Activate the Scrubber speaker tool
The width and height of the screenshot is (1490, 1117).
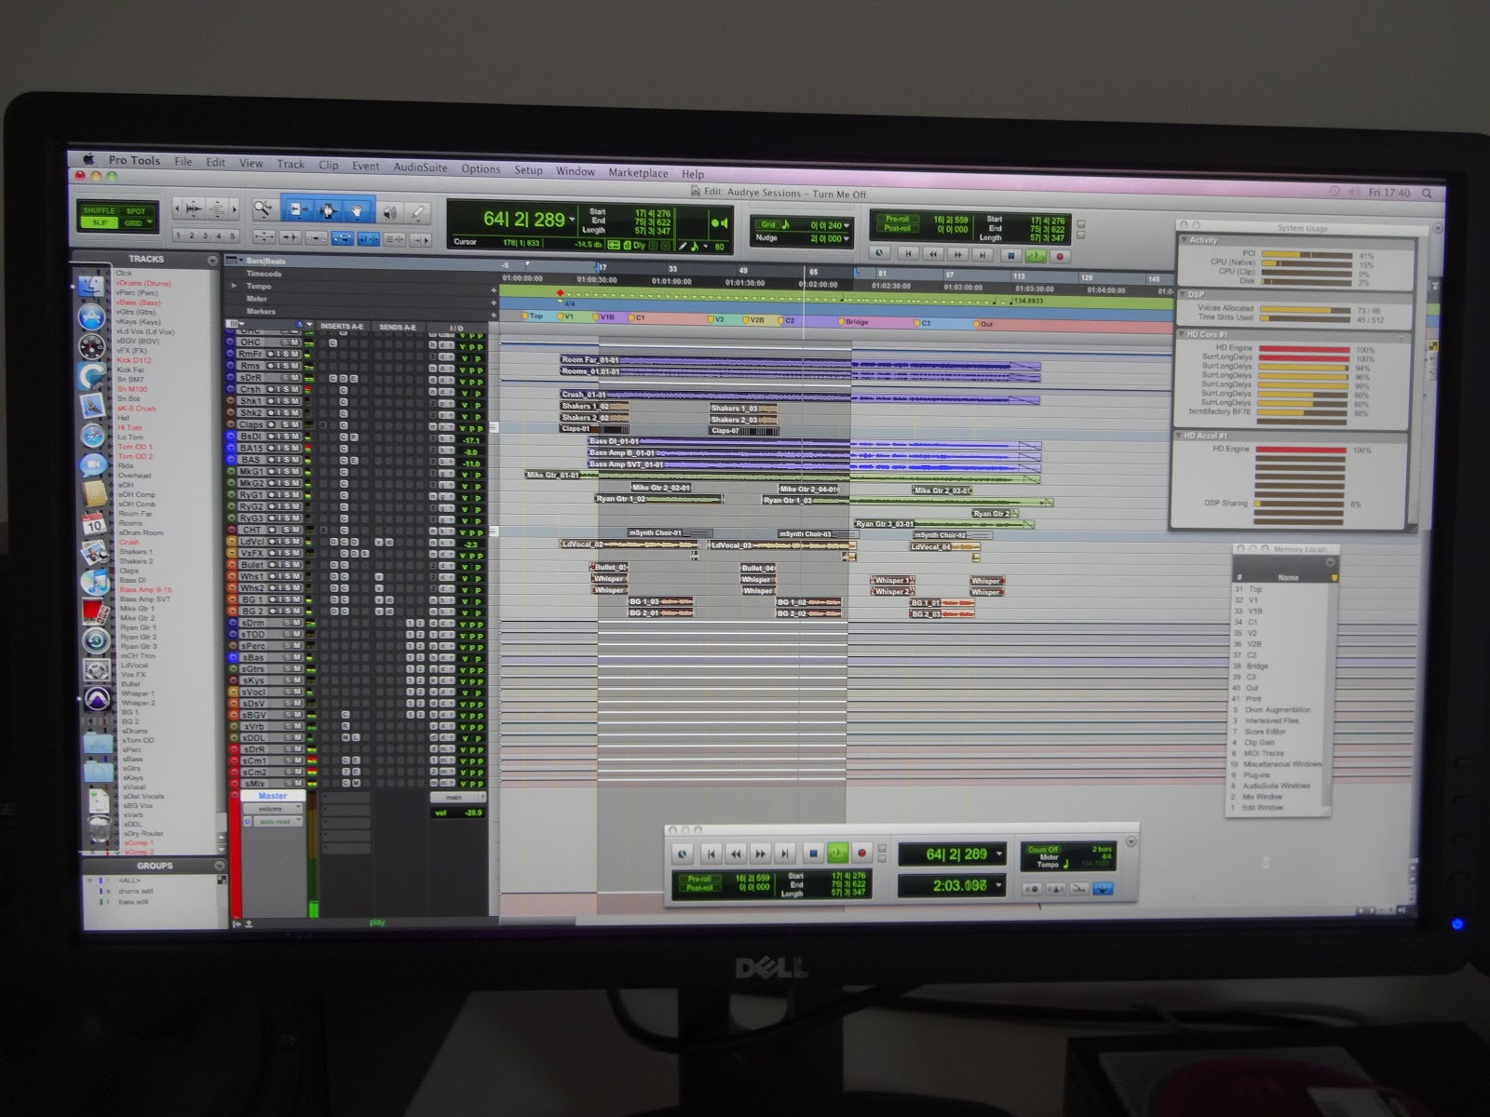(x=388, y=212)
